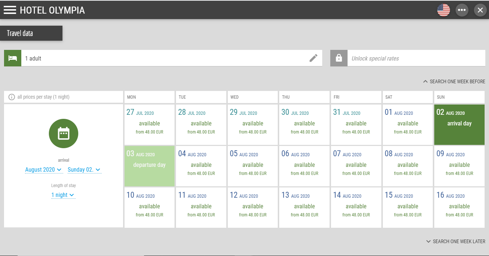Click the info icon about prices per stay
The width and height of the screenshot is (489, 256).
tap(11, 97)
